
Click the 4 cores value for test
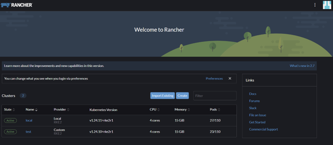pyautogui.click(x=155, y=132)
